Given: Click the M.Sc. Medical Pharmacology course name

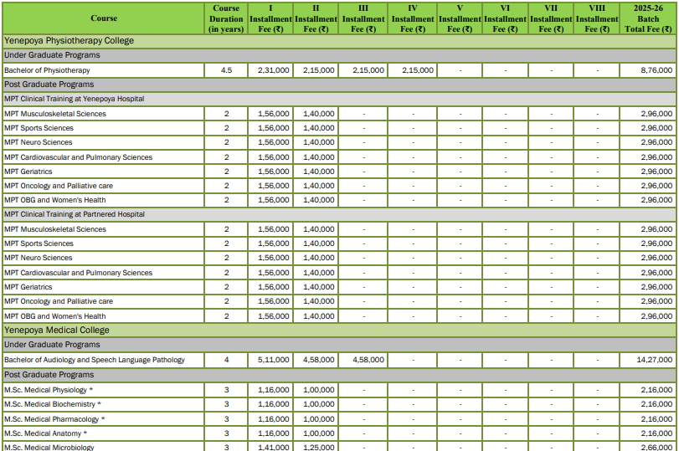Looking at the screenshot, I should click(x=54, y=418).
